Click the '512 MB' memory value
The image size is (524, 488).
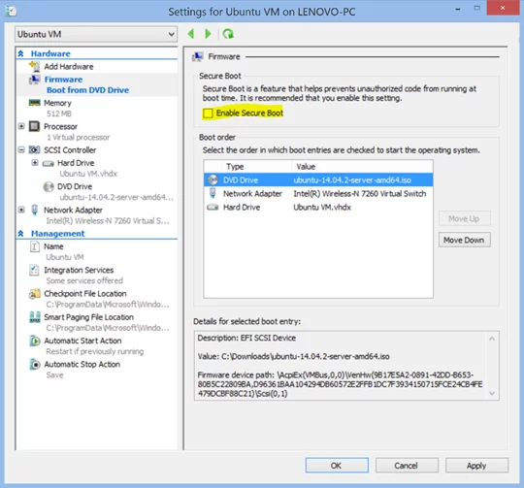[x=59, y=114]
